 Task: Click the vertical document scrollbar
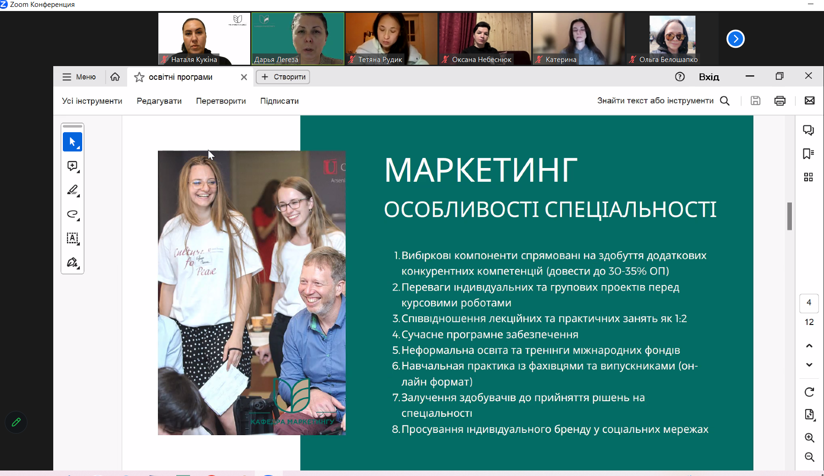pyautogui.click(x=790, y=216)
